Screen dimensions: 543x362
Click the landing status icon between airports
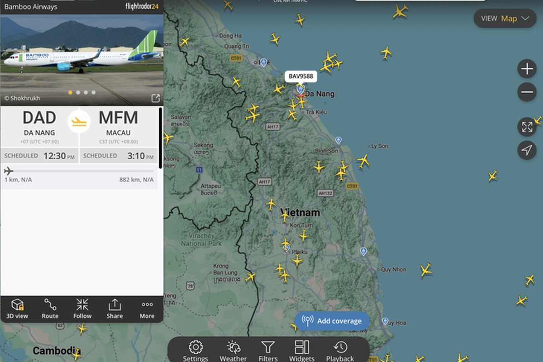(x=79, y=121)
